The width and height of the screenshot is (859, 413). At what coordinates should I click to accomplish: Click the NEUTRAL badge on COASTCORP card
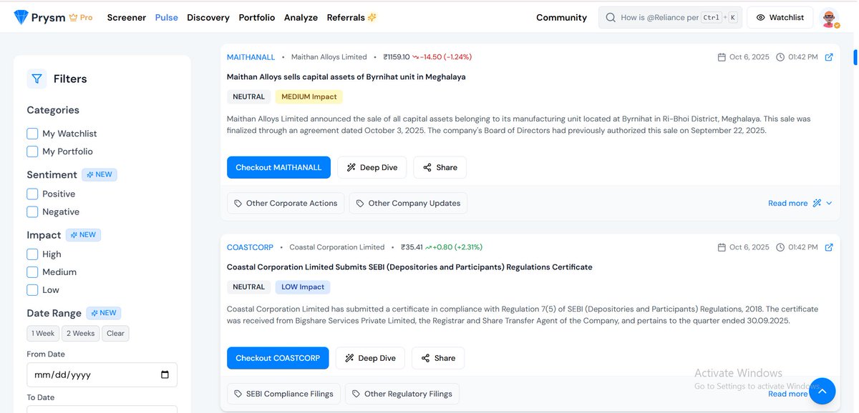click(x=249, y=287)
